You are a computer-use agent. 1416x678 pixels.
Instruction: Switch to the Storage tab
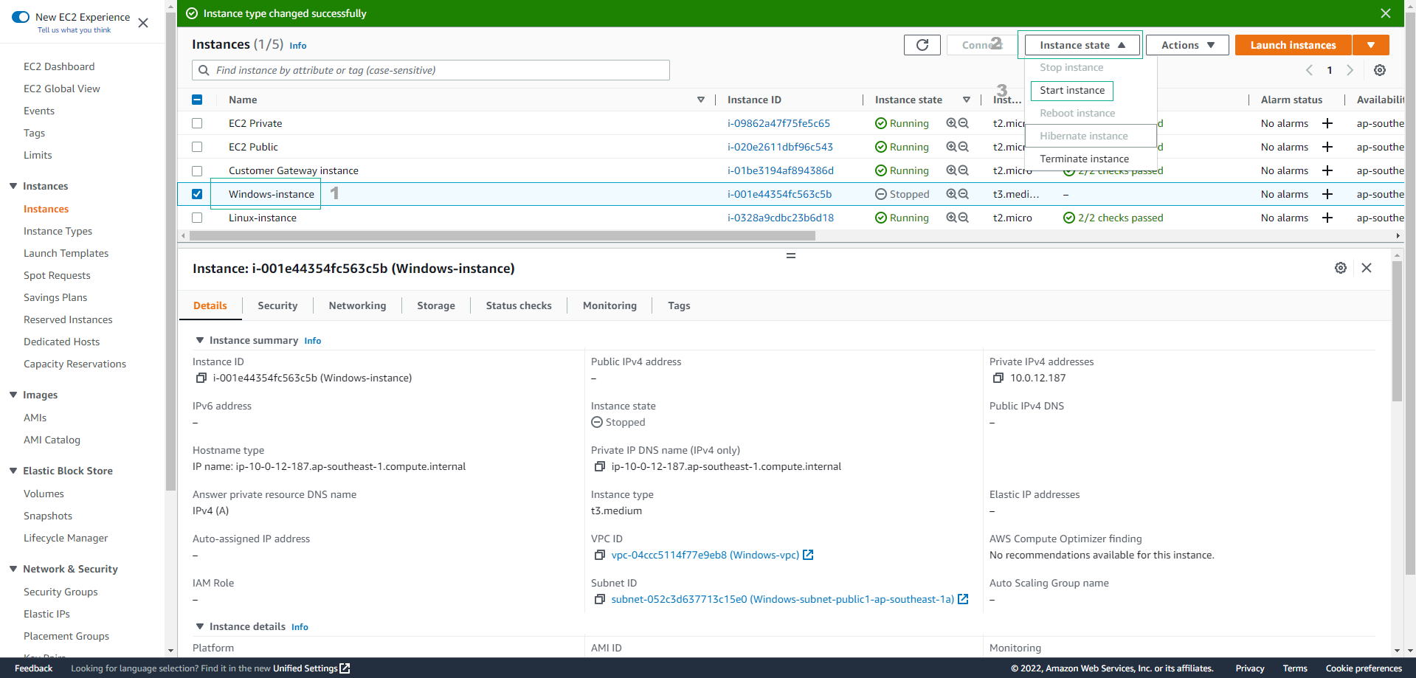tap(436, 305)
